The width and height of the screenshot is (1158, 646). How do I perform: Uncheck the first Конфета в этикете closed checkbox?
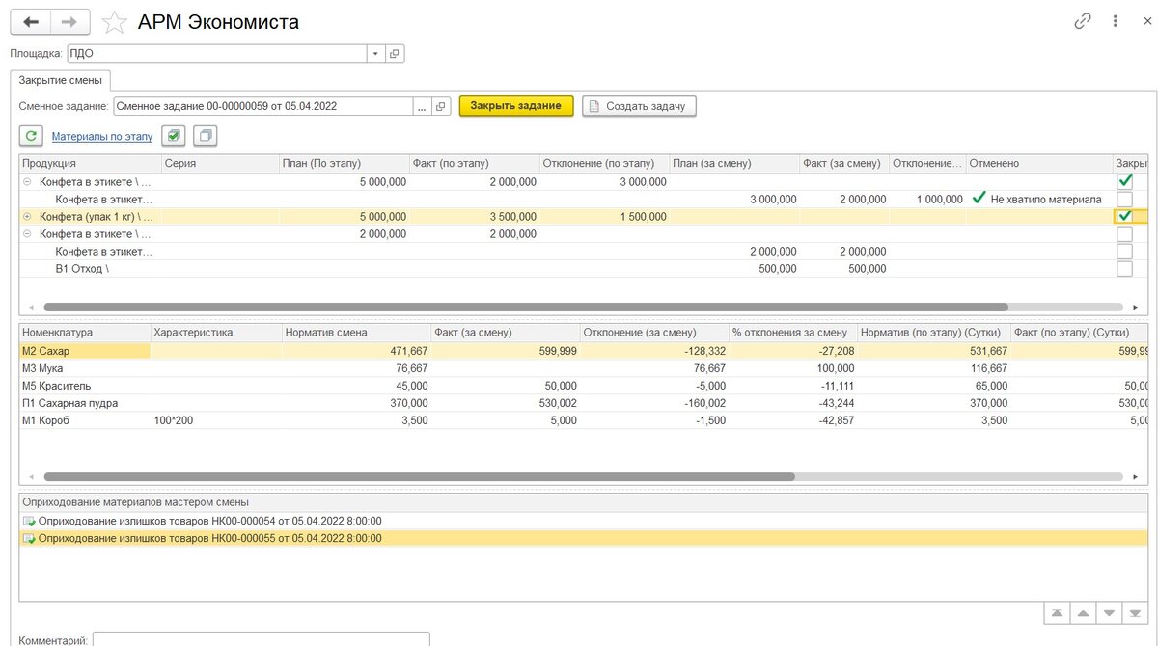(x=1124, y=181)
